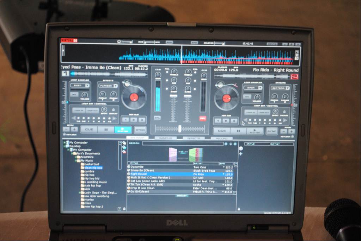
Task: Click the first round icon right of search box
Action: (226, 144)
